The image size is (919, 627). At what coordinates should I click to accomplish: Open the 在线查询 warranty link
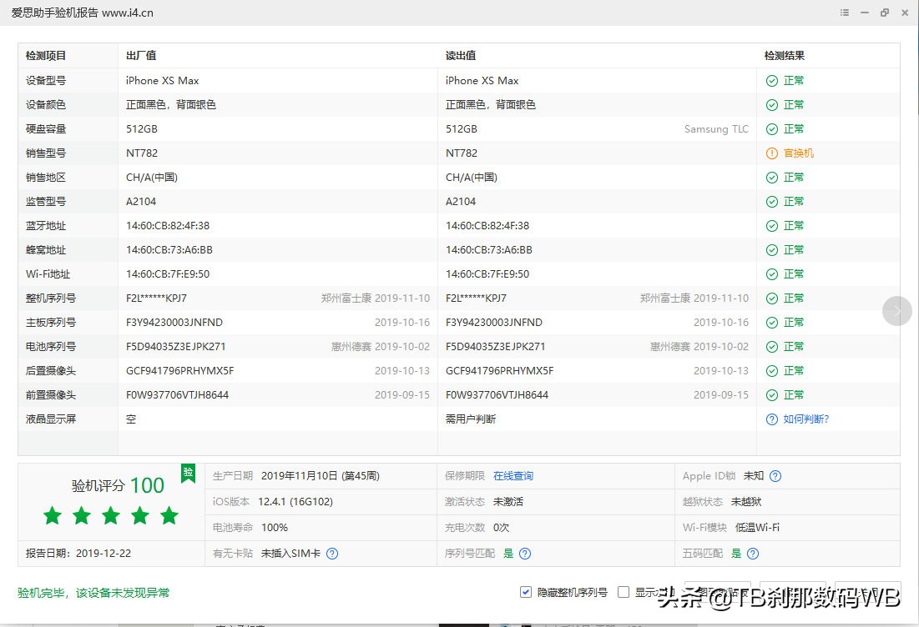[513, 476]
